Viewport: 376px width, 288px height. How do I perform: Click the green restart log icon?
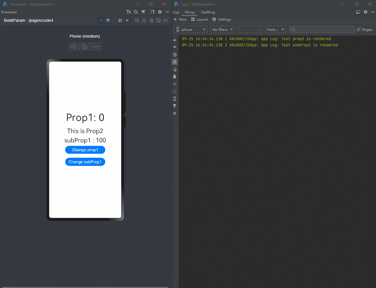(175, 69)
